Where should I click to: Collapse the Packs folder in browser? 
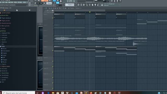3,46
